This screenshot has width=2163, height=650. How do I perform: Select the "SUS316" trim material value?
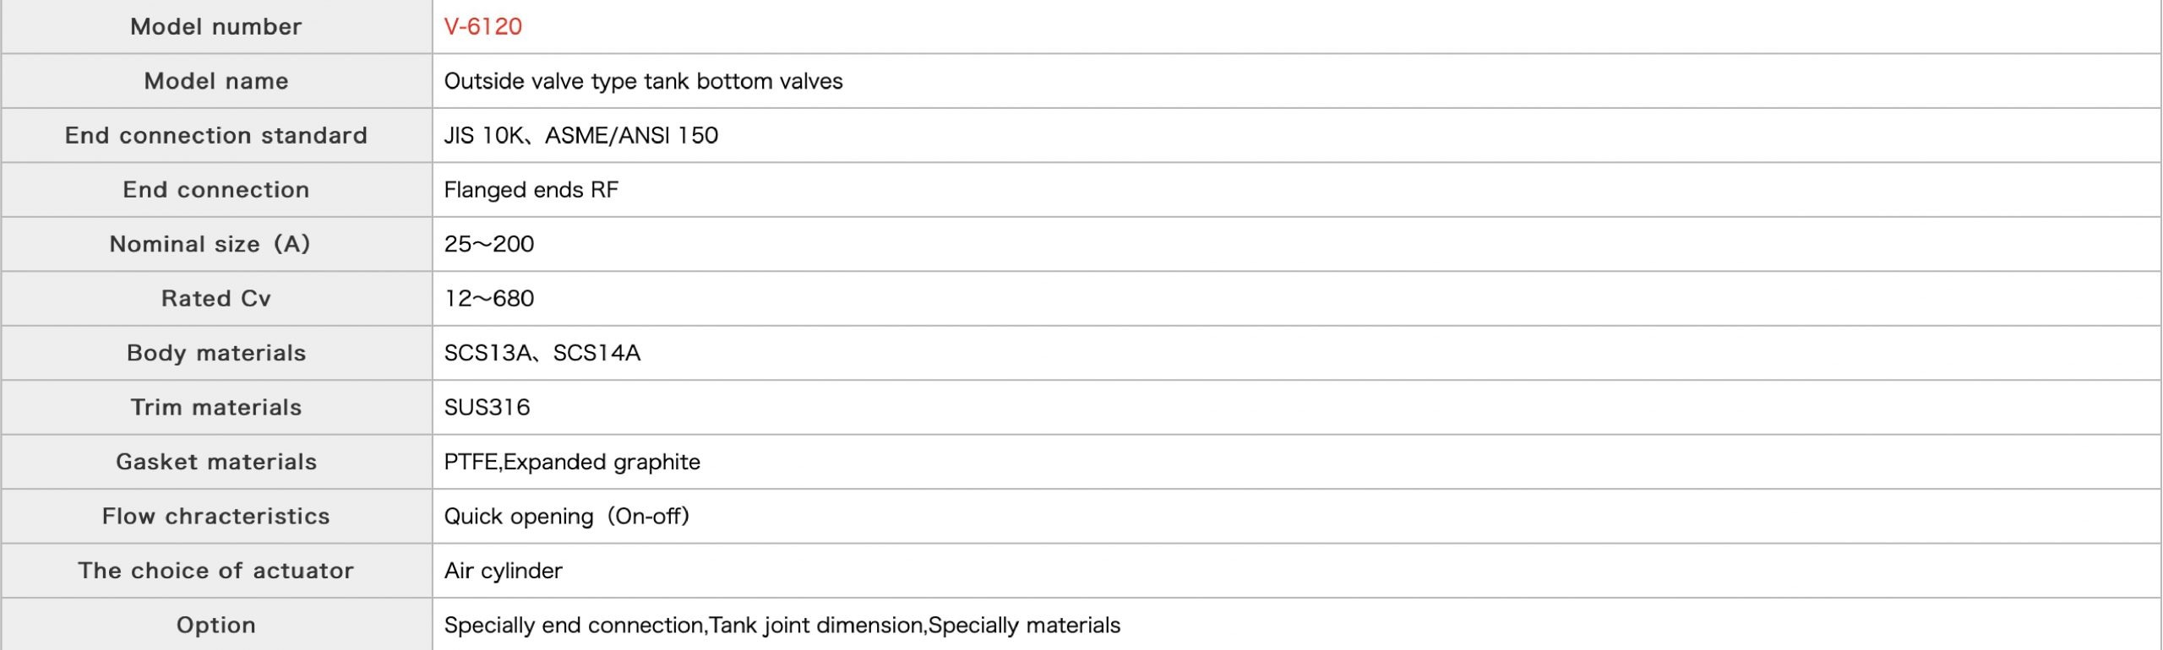tap(487, 408)
